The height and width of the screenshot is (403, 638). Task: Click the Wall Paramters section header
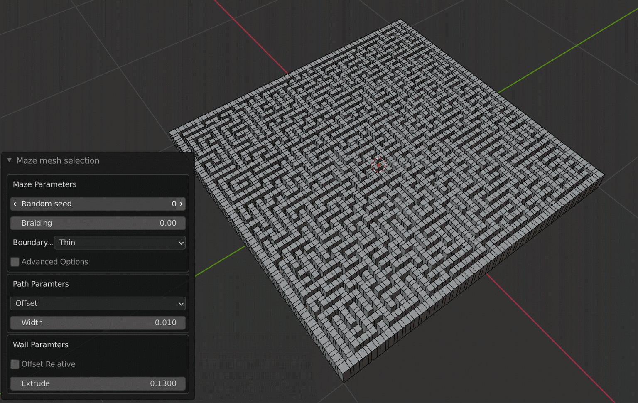click(40, 344)
